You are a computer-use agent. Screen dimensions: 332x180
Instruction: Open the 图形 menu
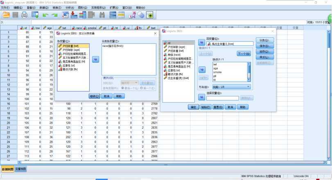tap(83, 8)
